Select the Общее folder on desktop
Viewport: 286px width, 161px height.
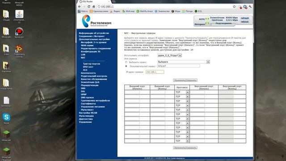click(6, 15)
